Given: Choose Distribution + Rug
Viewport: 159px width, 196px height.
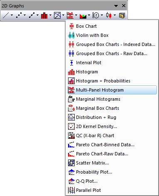Looking at the screenshot, I should tap(112, 117).
